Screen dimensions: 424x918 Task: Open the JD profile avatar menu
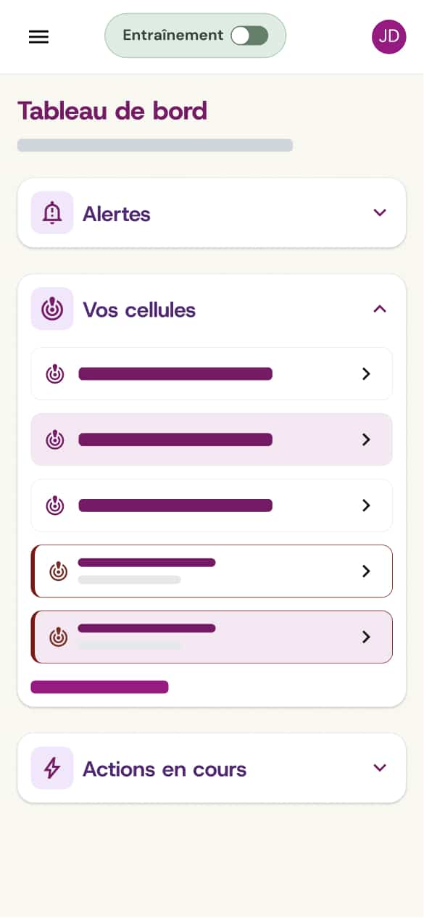coord(389,36)
